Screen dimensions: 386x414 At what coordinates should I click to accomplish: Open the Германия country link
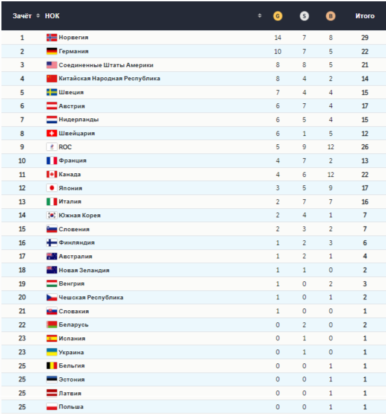tap(74, 51)
